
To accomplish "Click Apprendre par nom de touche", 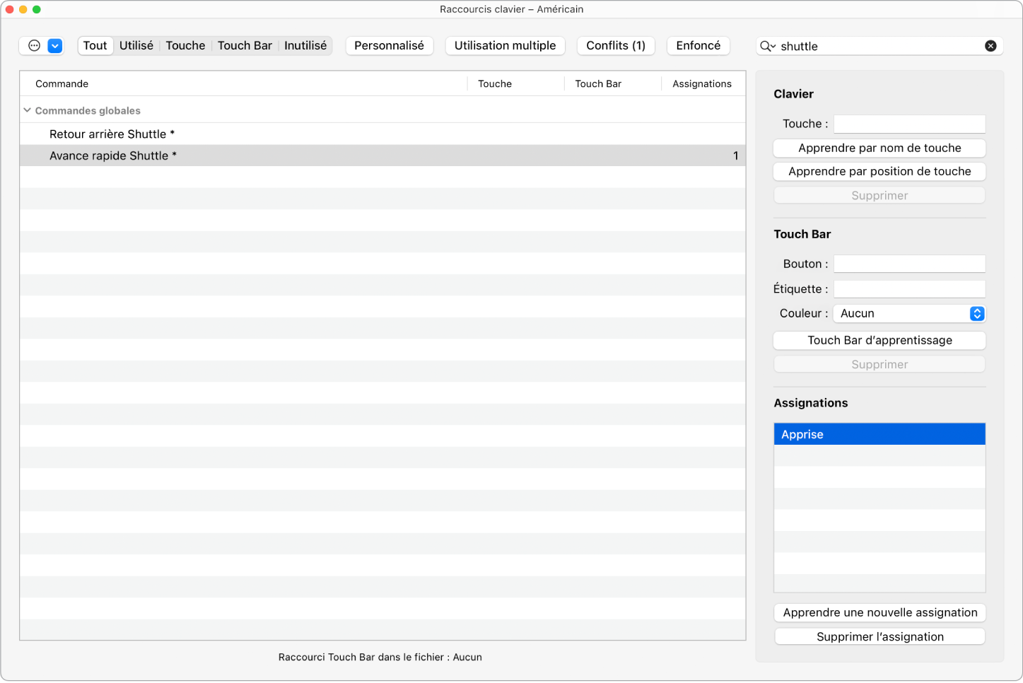I will click(879, 148).
